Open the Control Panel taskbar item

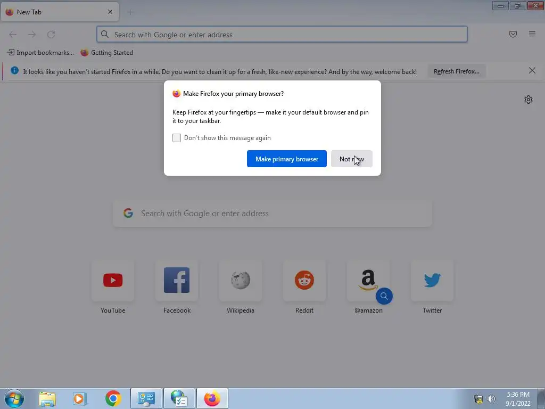pyautogui.click(x=146, y=398)
